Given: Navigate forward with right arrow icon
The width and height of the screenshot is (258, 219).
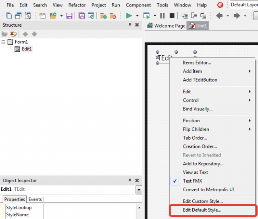Looking at the screenshot, I should pos(237,16).
